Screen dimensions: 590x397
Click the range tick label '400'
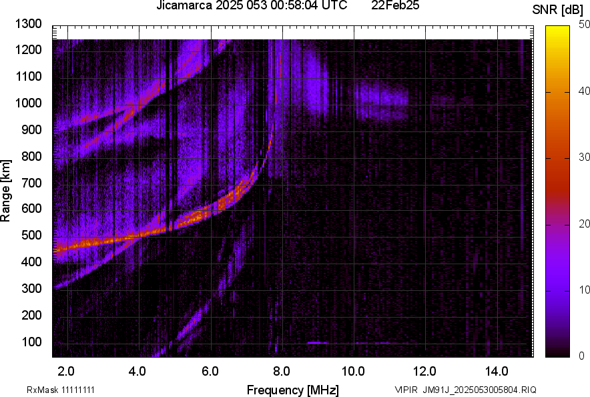click(x=31, y=262)
